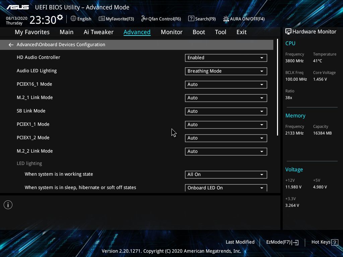
Task: Switch to the Main tab
Action: (67, 32)
